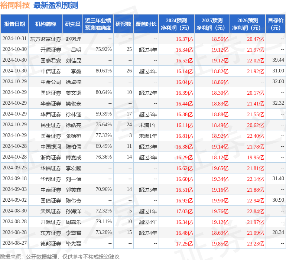Click researcher name 吕明
This screenshot has height=260, width=286.
click(76, 50)
